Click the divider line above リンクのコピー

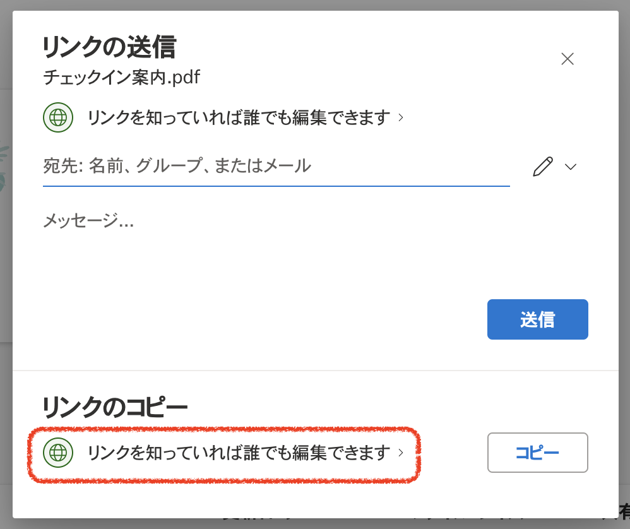click(316, 371)
